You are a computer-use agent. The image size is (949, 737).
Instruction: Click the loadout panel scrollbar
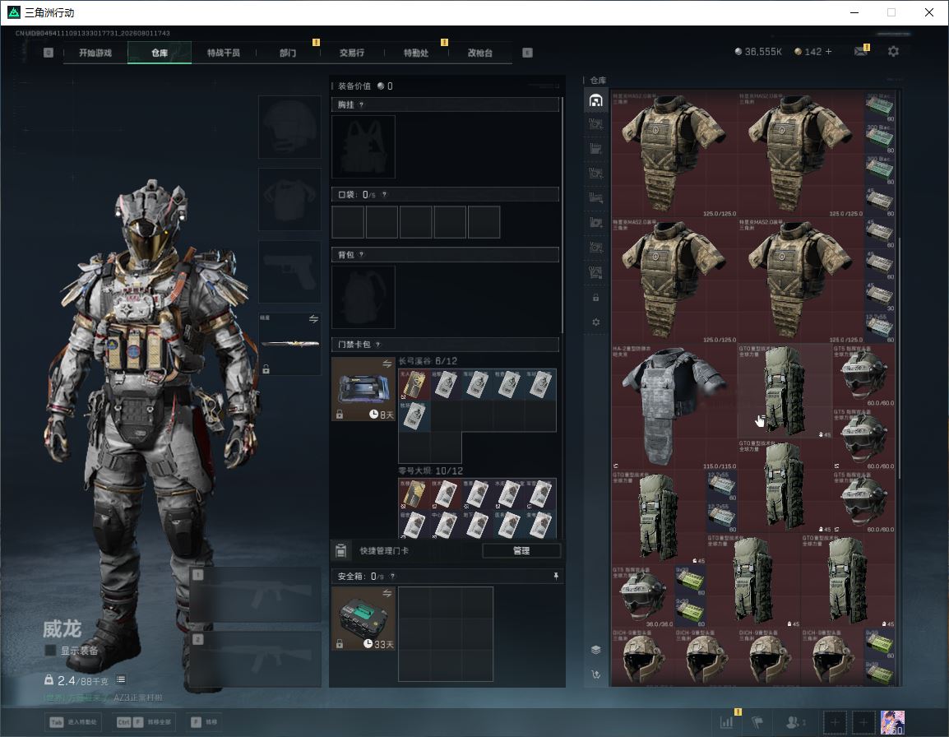562,215
